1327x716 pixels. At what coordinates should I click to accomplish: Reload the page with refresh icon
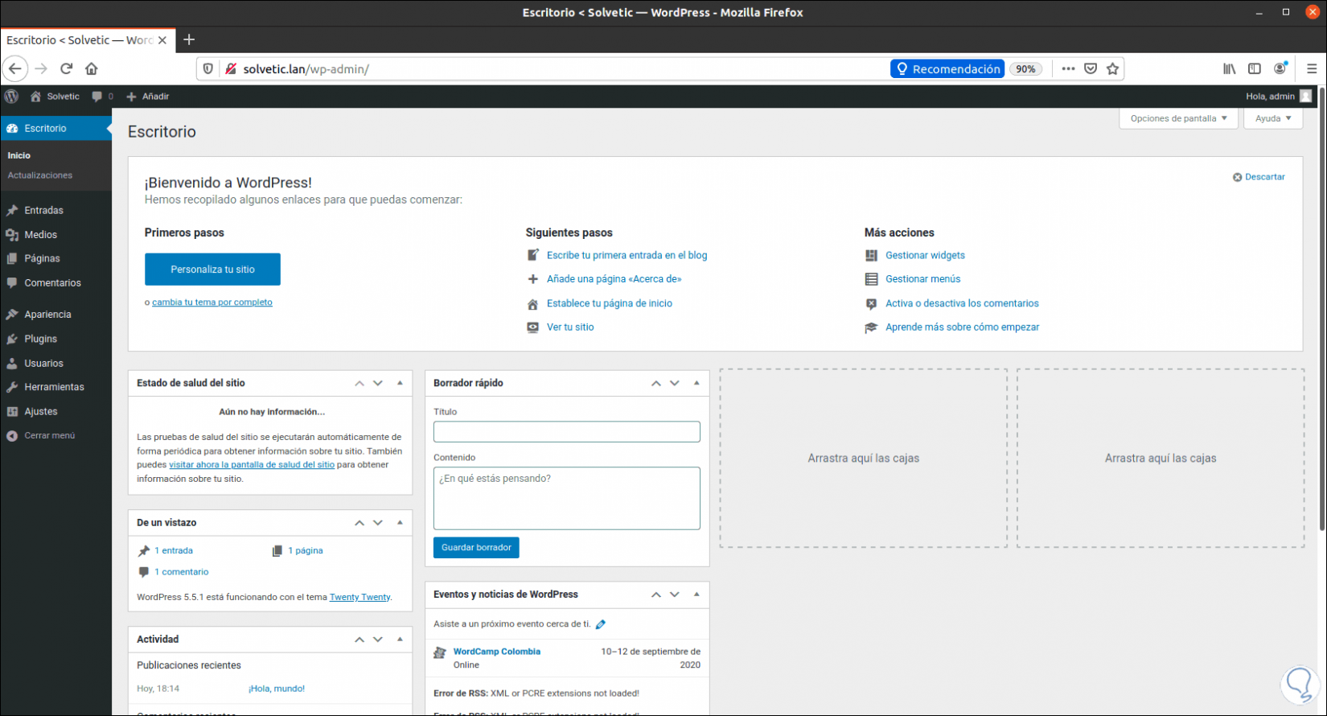[x=67, y=69]
